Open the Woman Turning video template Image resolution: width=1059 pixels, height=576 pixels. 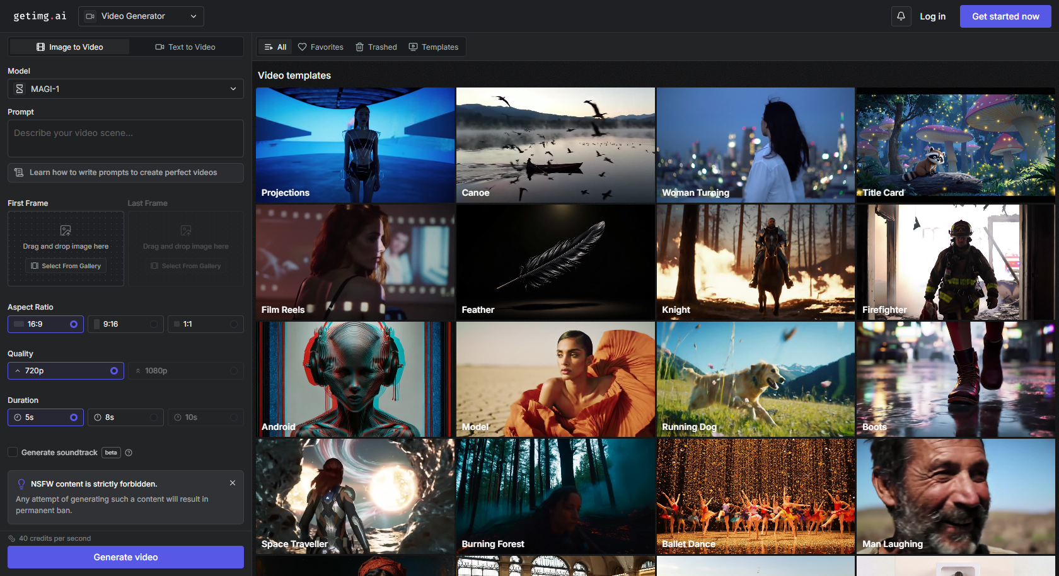coord(755,145)
